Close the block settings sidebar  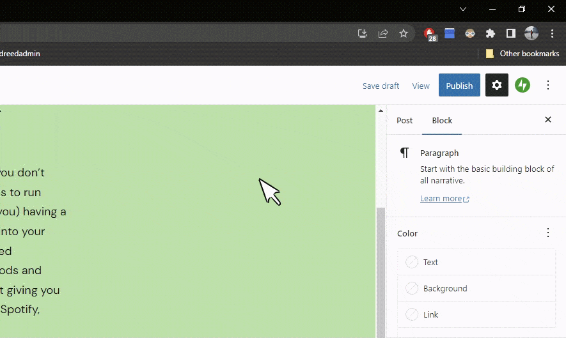[x=547, y=120]
